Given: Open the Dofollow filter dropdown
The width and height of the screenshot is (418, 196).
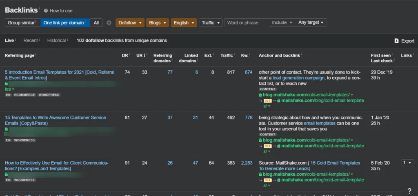Looking at the screenshot, I should pos(130,23).
